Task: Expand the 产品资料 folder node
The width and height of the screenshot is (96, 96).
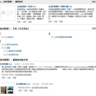Action: pos(3,37)
